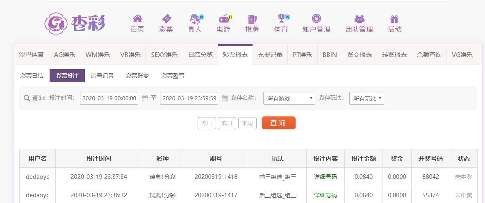Screen dimensions: 485x203
Task: Open calendar picker for end time
Action: pos(225,98)
